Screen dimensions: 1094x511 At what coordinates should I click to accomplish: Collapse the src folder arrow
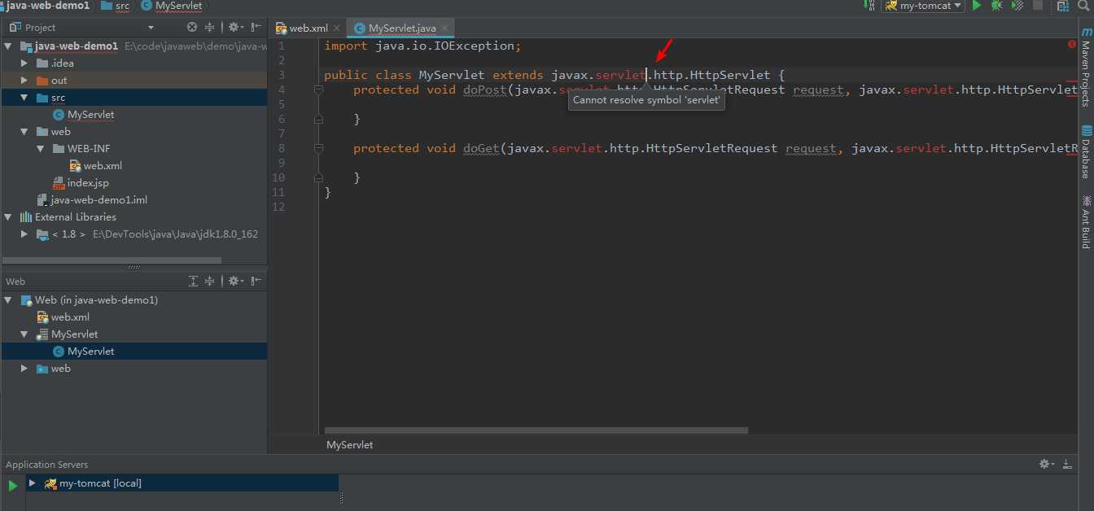pyautogui.click(x=24, y=98)
